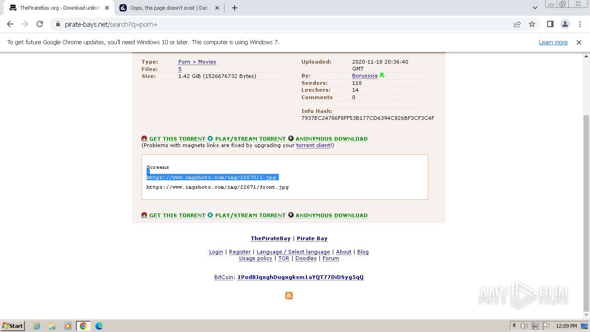This screenshot has width=590, height=332.
Task: Open ThePirateBay footer link
Action: pos(271,238)
